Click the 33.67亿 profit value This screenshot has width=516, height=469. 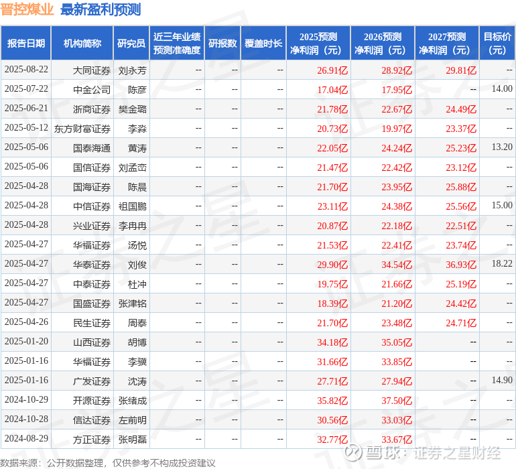397,440
